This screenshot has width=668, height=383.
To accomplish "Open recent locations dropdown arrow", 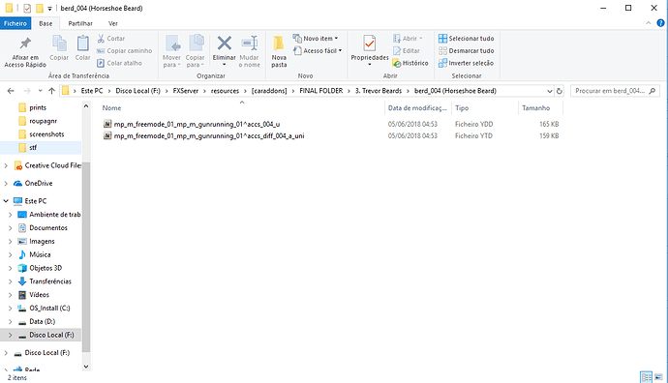I will pyautogui.click(x=40, y=91).
